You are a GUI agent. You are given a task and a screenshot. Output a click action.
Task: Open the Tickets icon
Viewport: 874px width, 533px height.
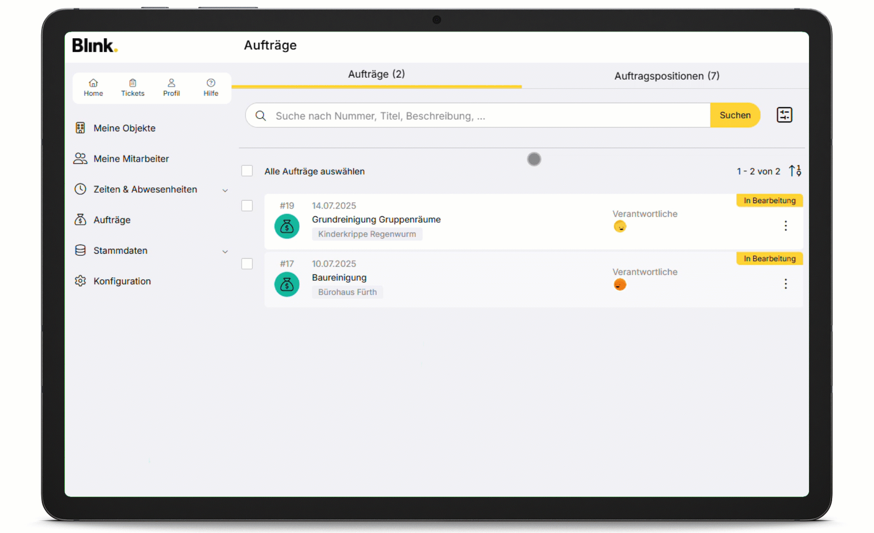[x=132, y=87]
